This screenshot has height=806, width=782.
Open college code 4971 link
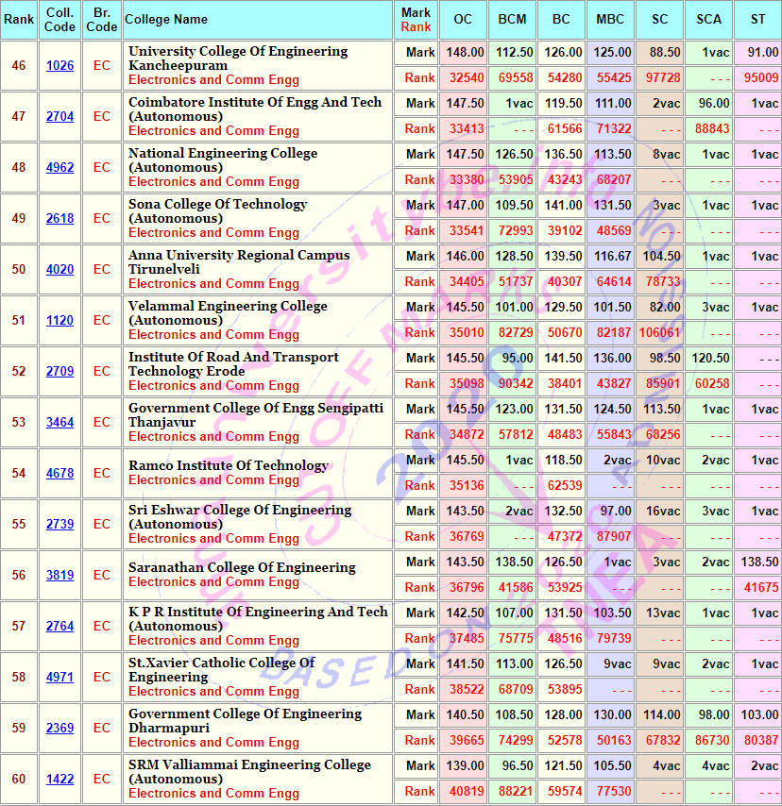pyautogui.click(x=59, y=678)
